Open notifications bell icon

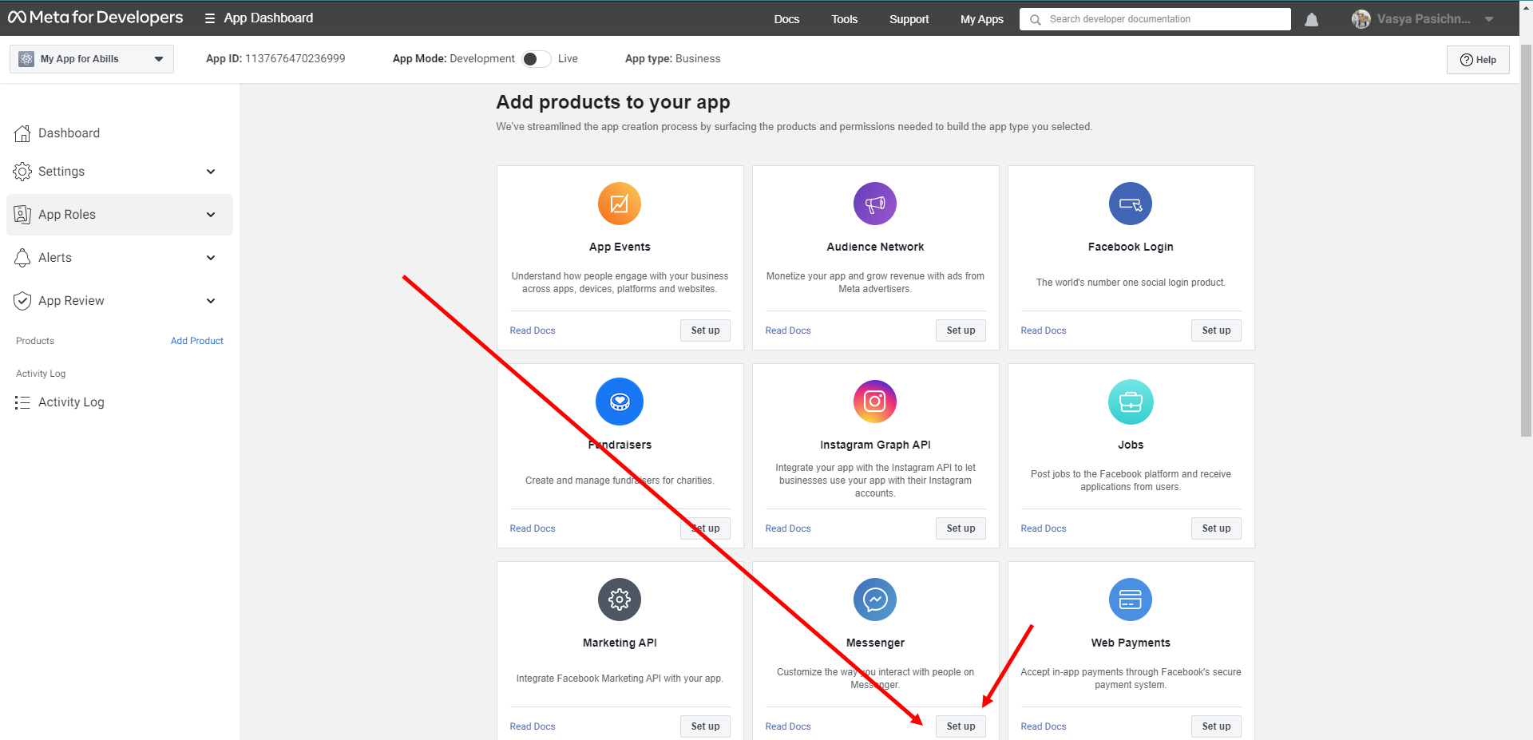click(1311, 20)
